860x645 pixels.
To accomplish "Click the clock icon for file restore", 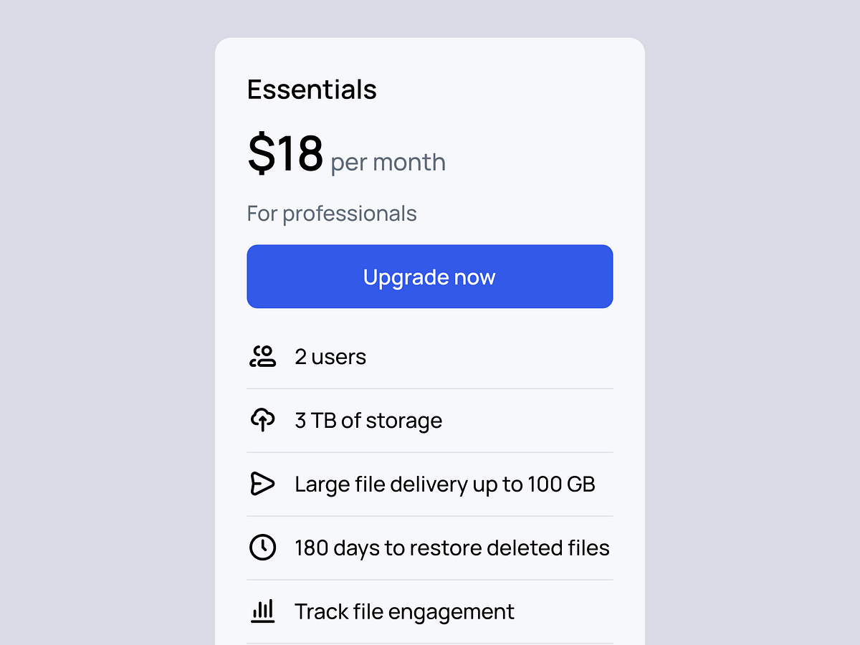I will 263,548.
